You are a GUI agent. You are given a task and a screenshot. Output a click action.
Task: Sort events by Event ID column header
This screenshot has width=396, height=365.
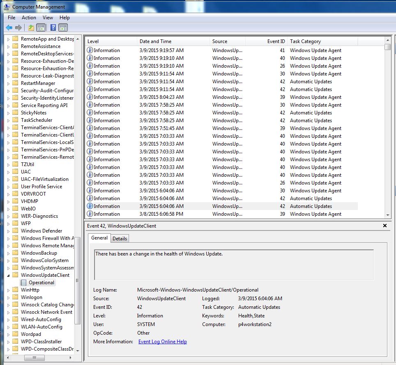pos(276,41)
